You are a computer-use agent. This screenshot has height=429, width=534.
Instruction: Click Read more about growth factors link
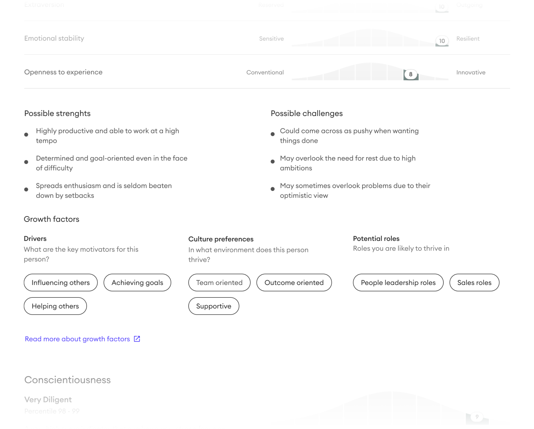click(x=77, y=339)
